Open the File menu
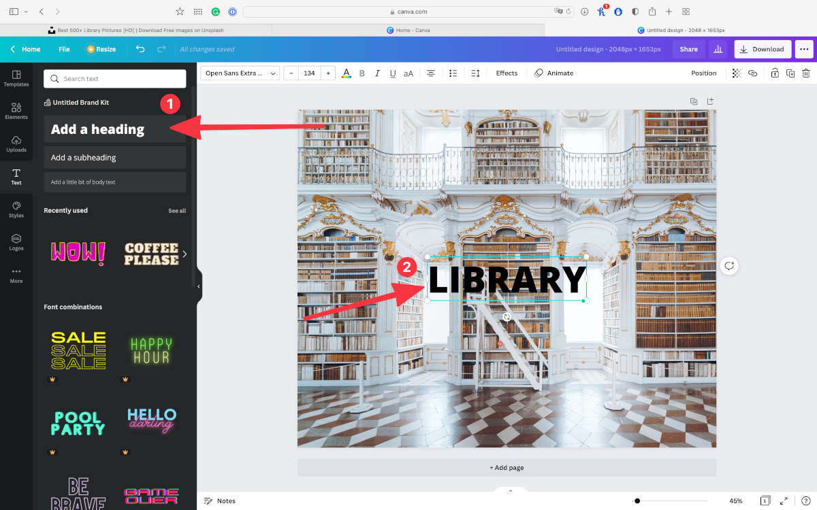Viewport: 817px width, 510px height. [64, 49]
